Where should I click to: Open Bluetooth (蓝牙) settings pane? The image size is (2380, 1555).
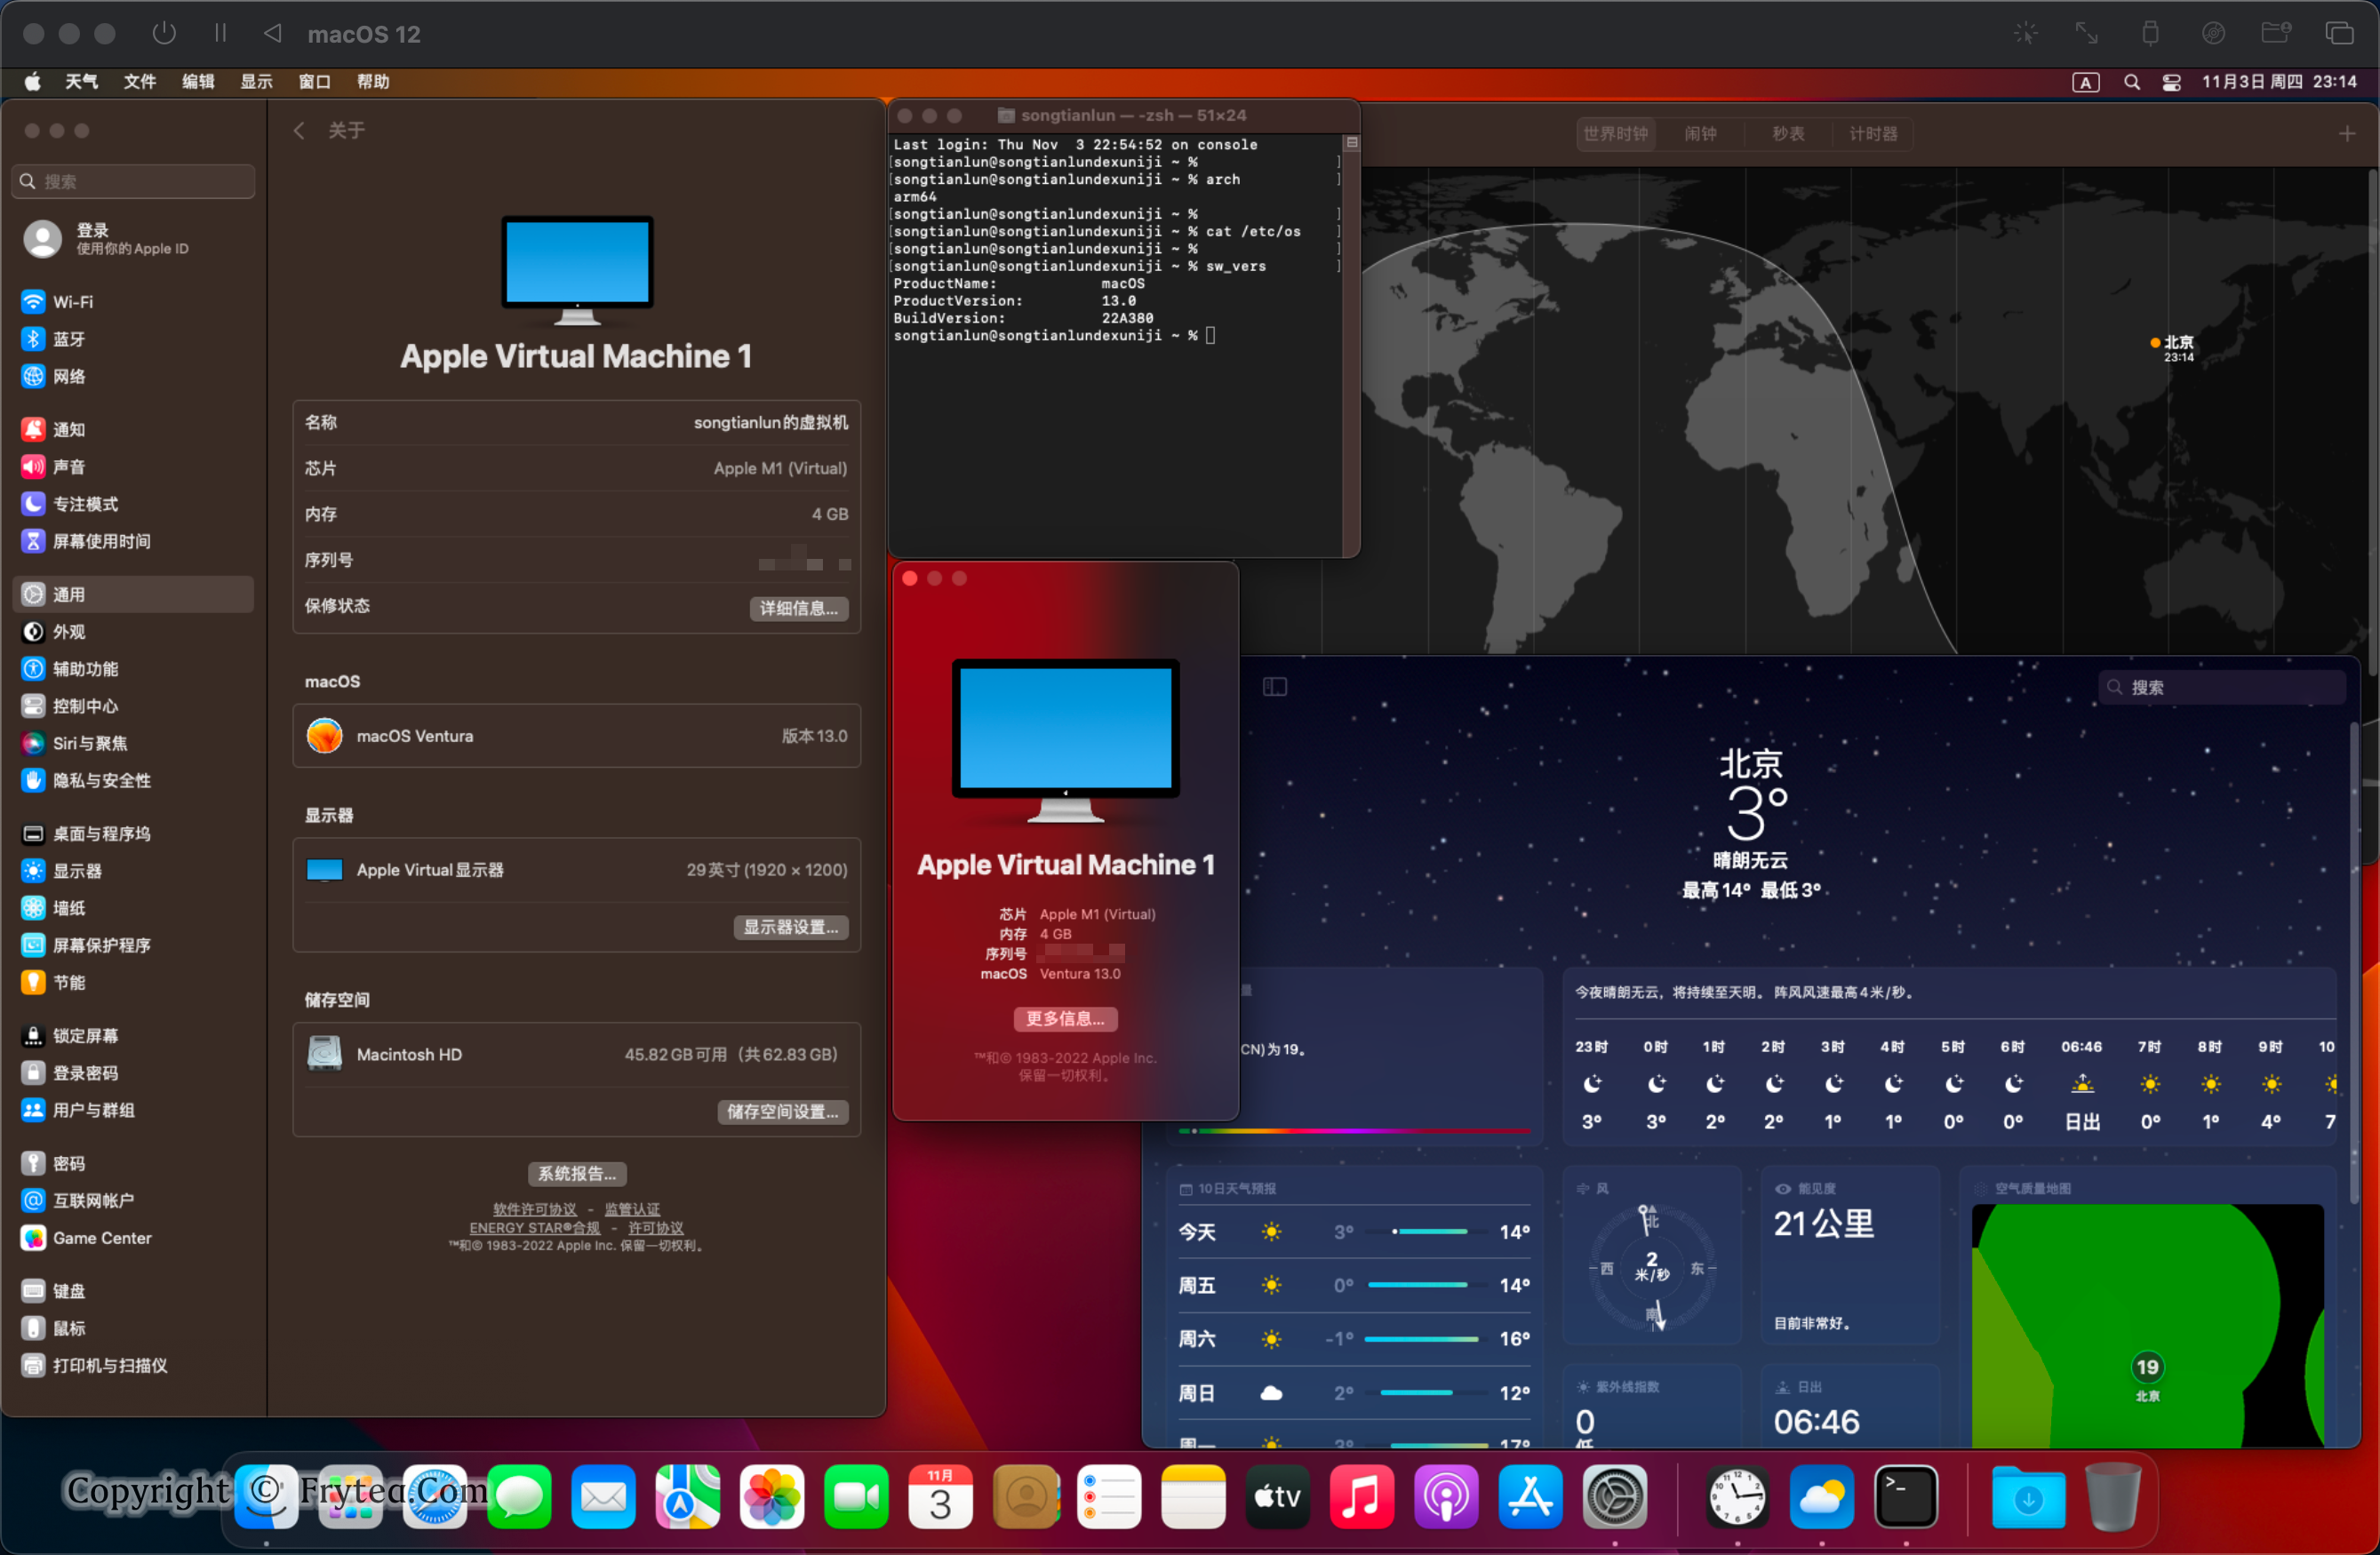coord(68,339)
